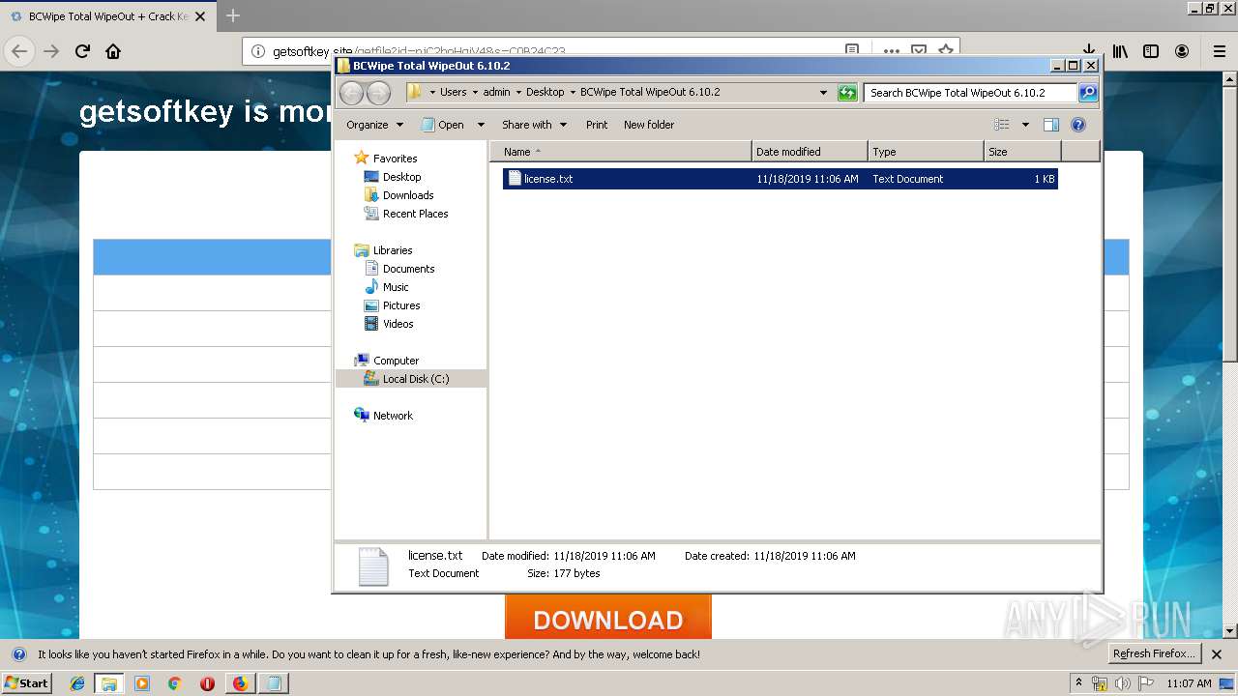Image resolution: width=1238 pixels, height=696 pixels.
Task: Open Downloads under Favorites
Action: pyautogui.click(x=407, y=195)
